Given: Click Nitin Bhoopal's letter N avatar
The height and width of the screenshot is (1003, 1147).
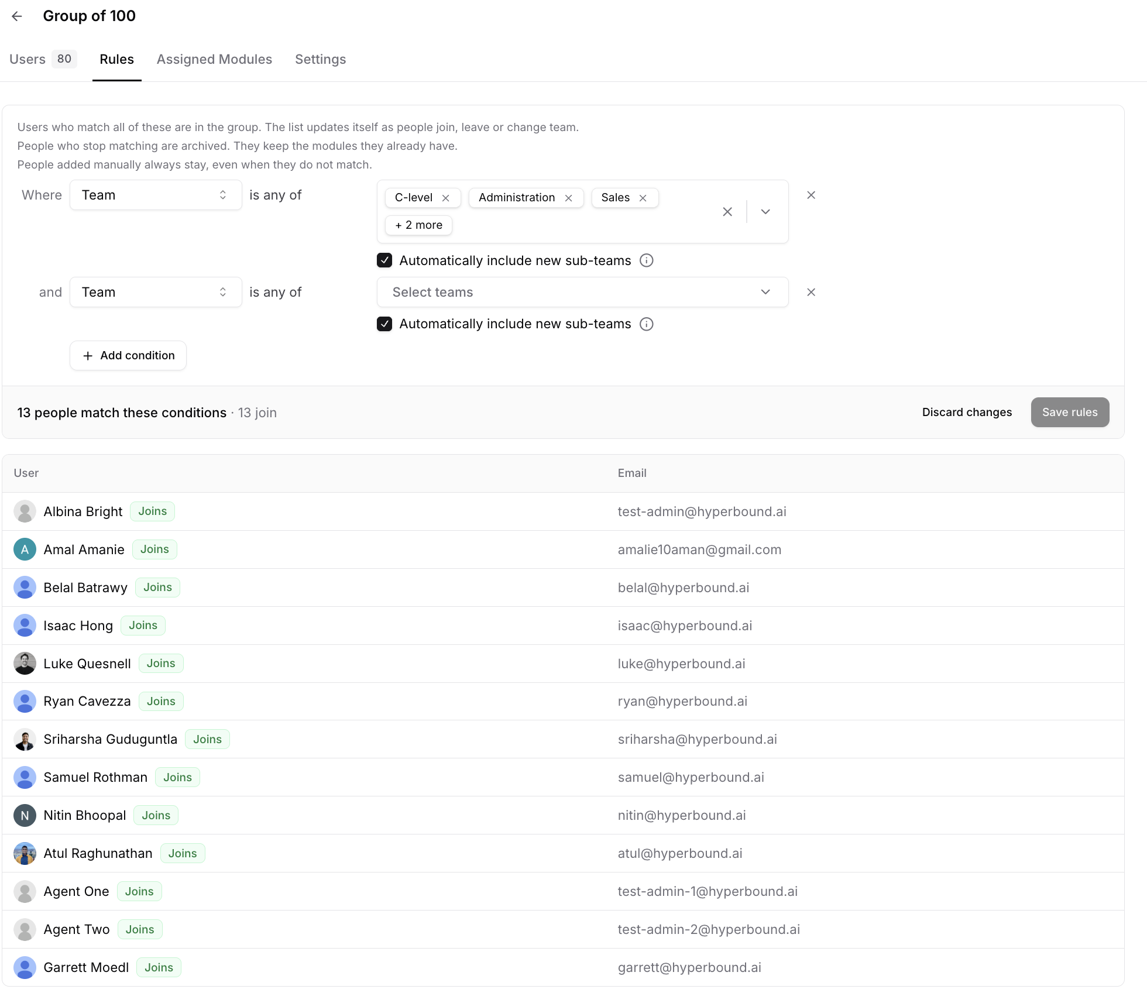Looking at the screenshot, I should coord(25,816).
